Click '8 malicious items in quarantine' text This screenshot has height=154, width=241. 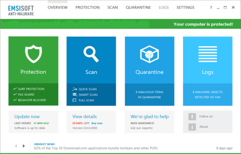tap(149, 94)
